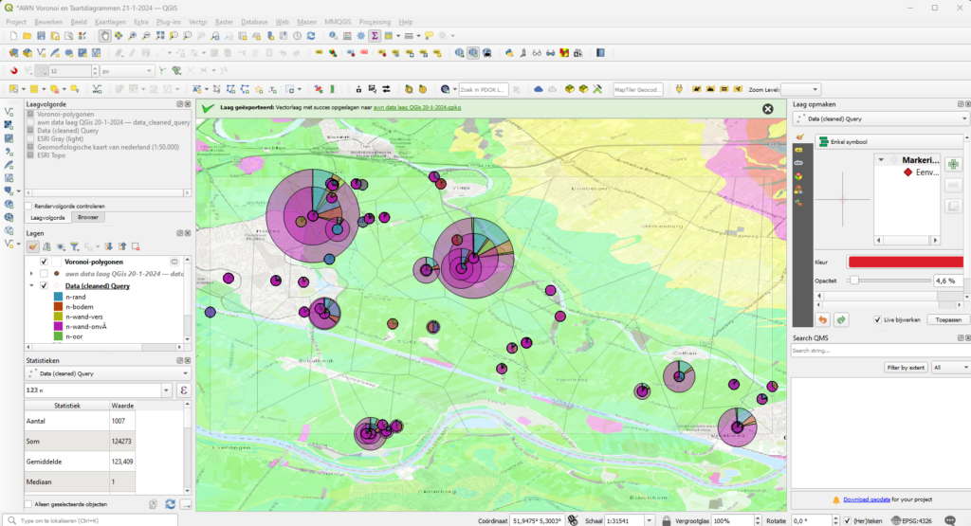Expand the awn data laag layer tree
The height and width of the screenshot is (526, 971).
click(x=32, y=274)
